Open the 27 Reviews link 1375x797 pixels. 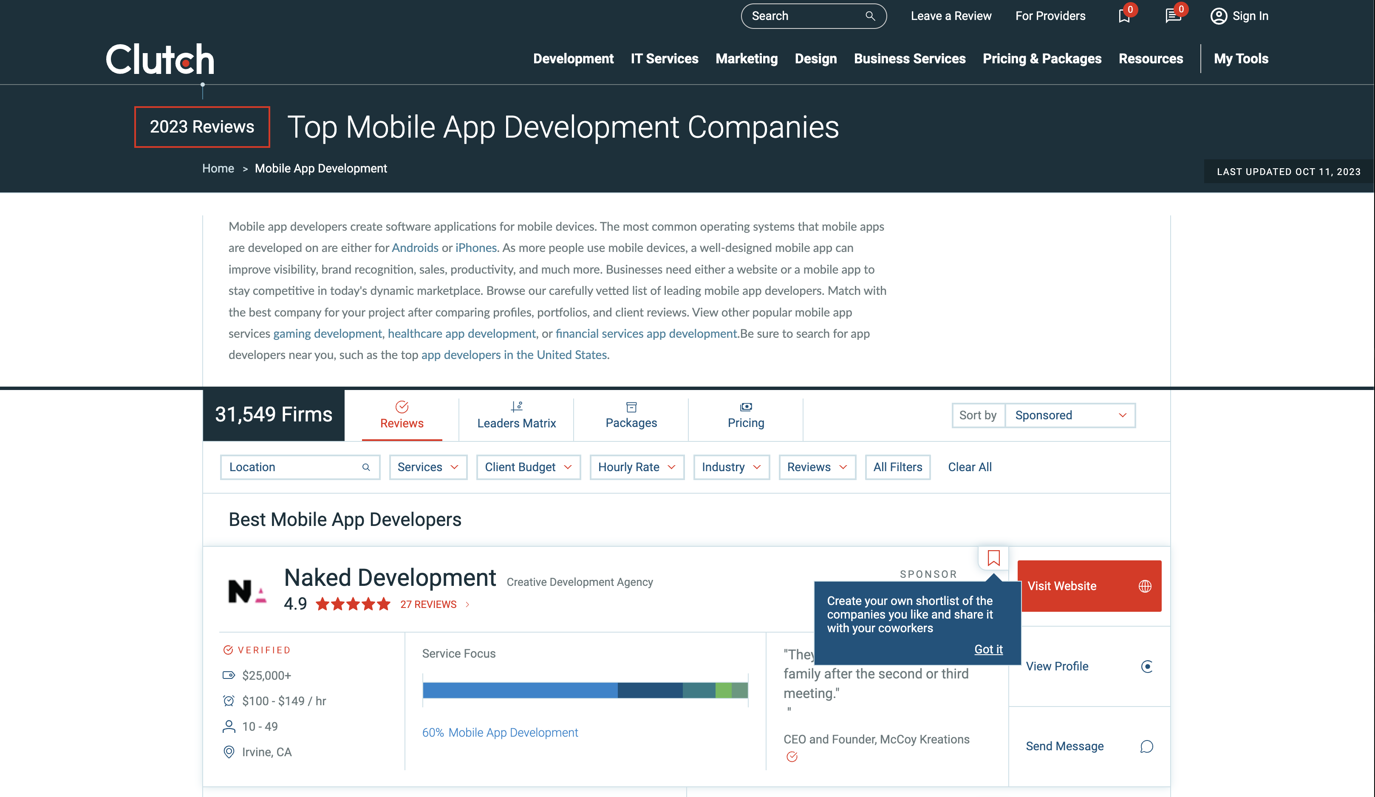click(x=428, y=605)
